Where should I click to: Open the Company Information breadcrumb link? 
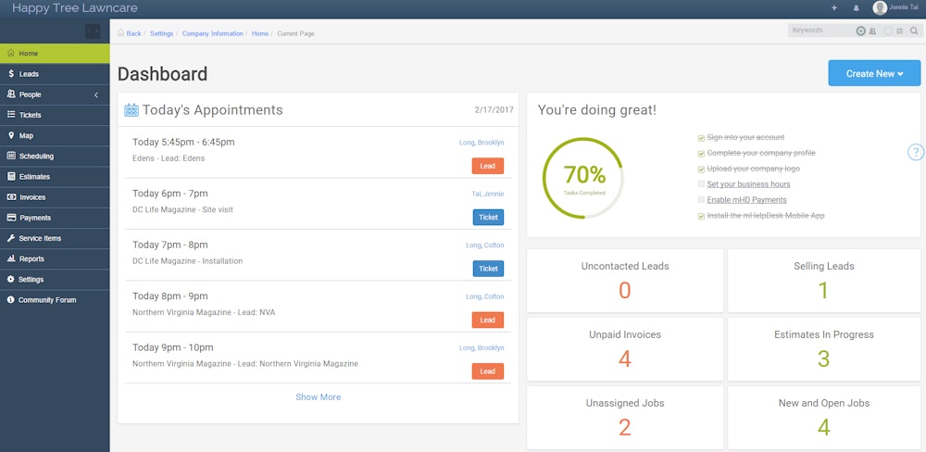tap(212, 33)
